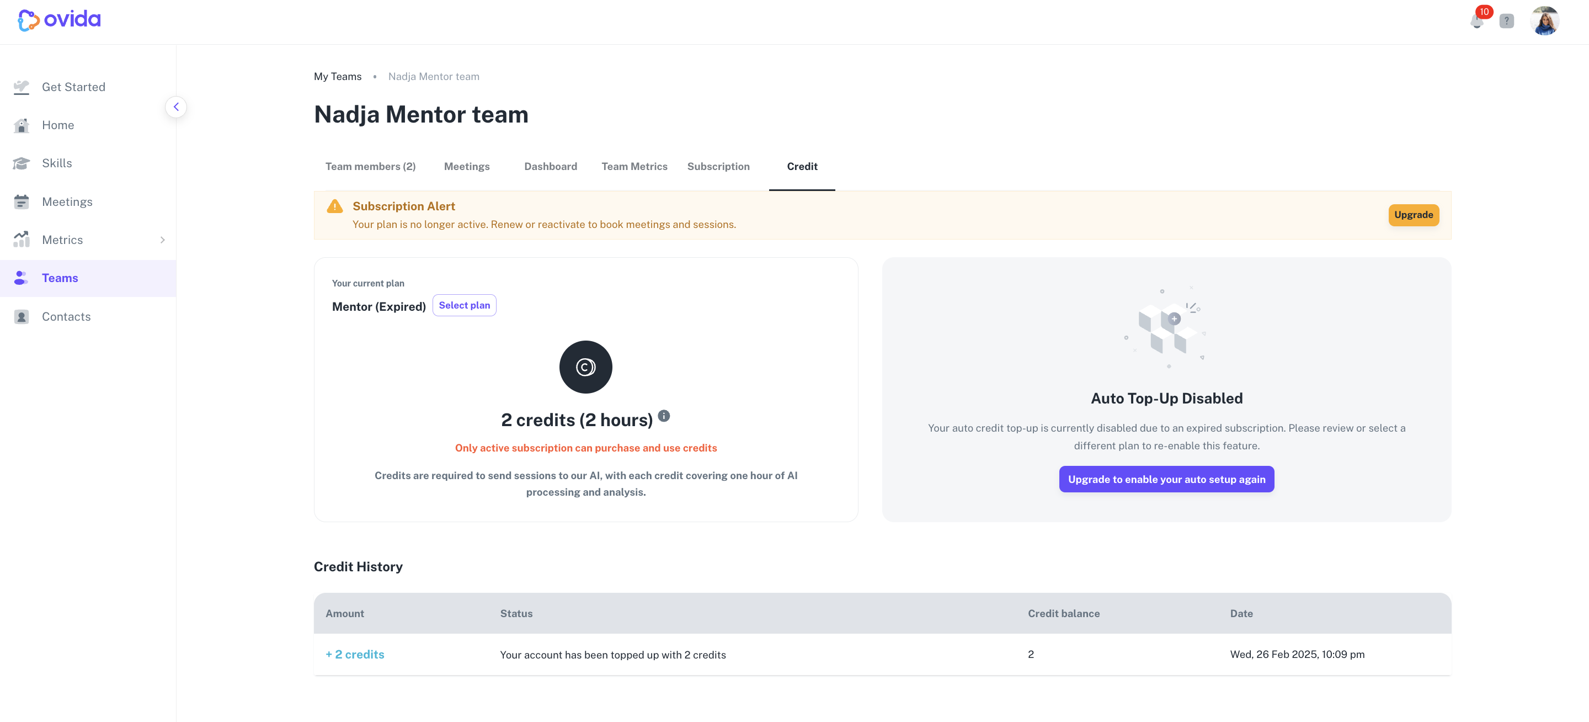This screenshot has width=1589, height=722.
Task: Open the user profile avatar
Action: 1545,21
